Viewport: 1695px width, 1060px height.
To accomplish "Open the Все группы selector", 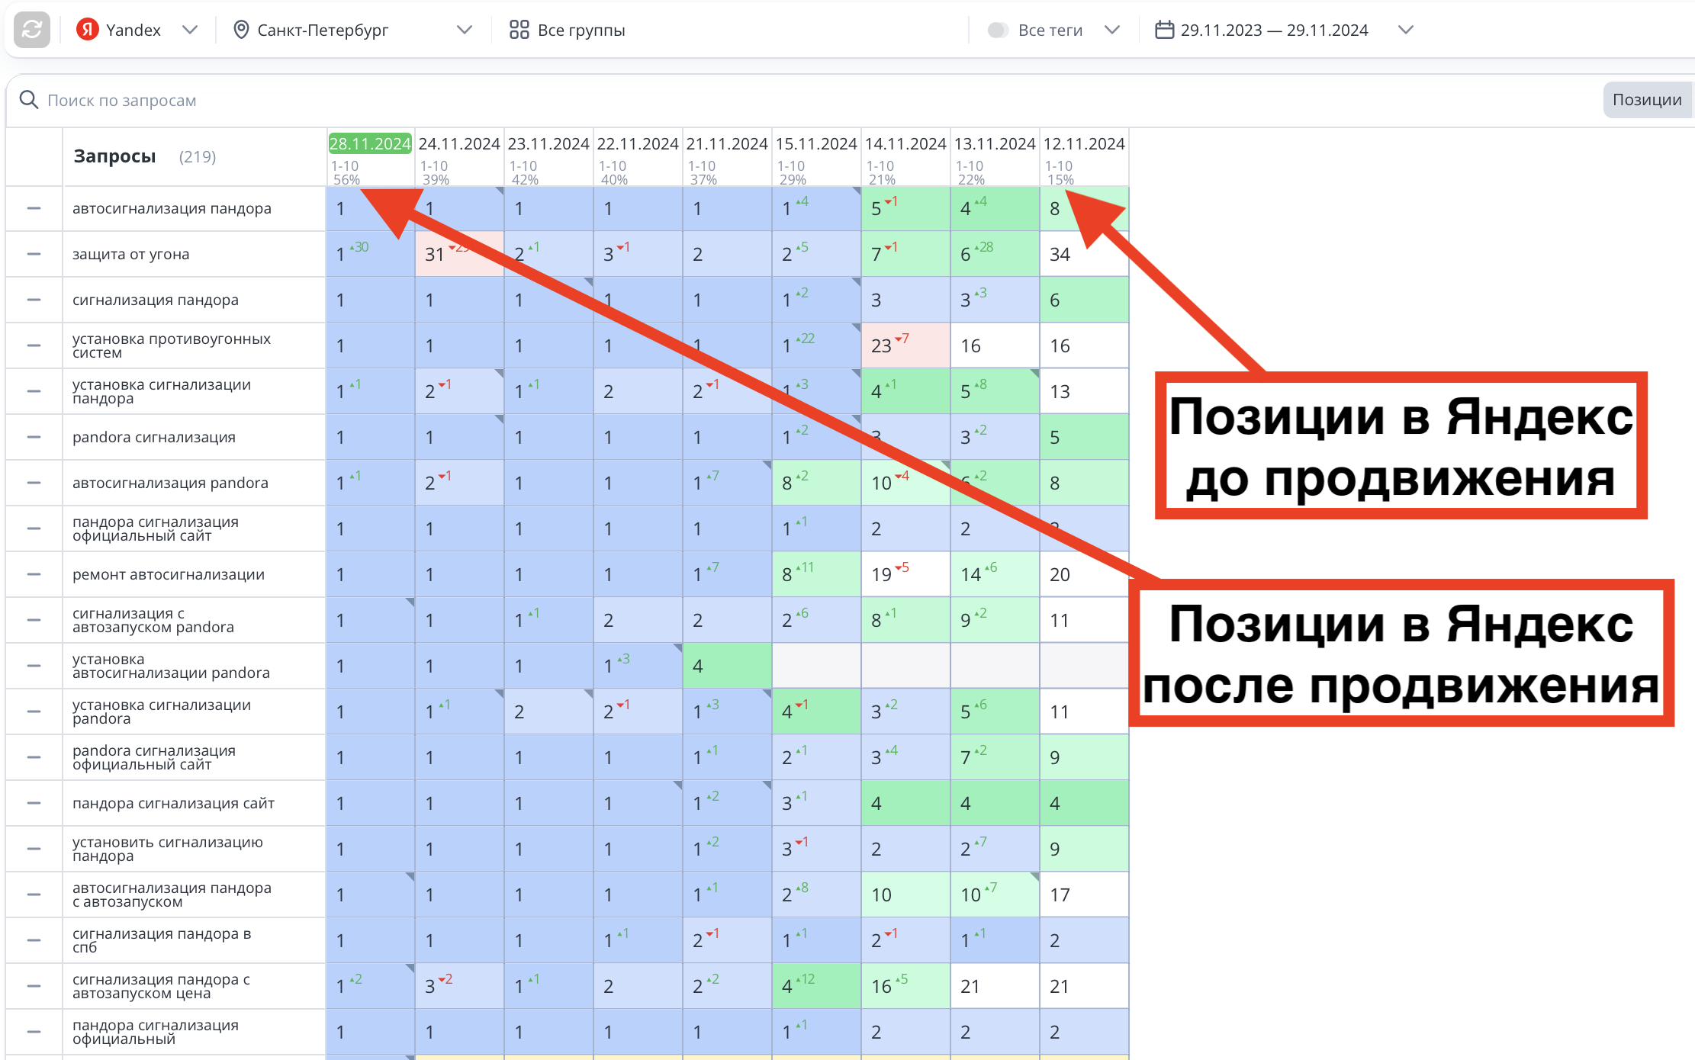I will coord(568,30).
